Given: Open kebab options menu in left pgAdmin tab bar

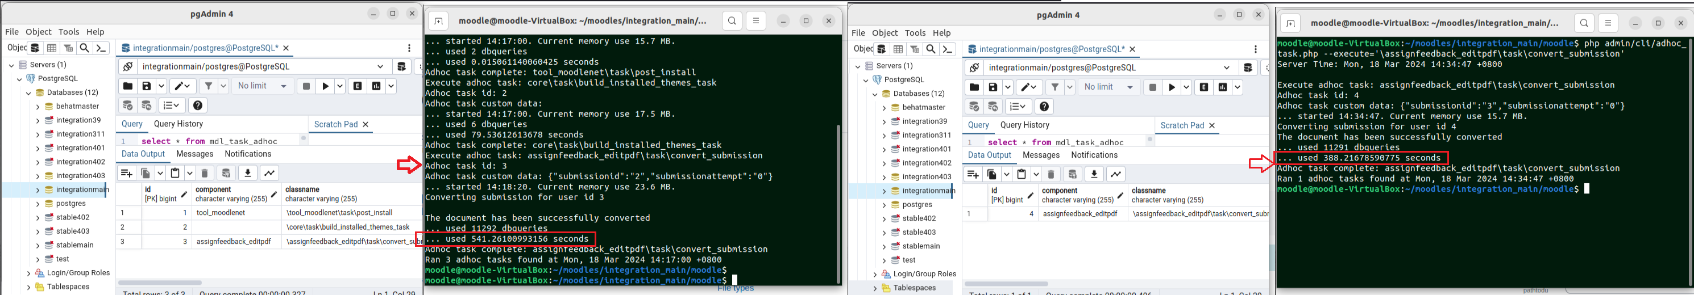Looking at the screenshot, I should (409, 48).
